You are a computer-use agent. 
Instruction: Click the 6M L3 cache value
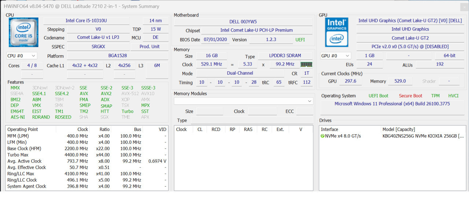point(157,65)
